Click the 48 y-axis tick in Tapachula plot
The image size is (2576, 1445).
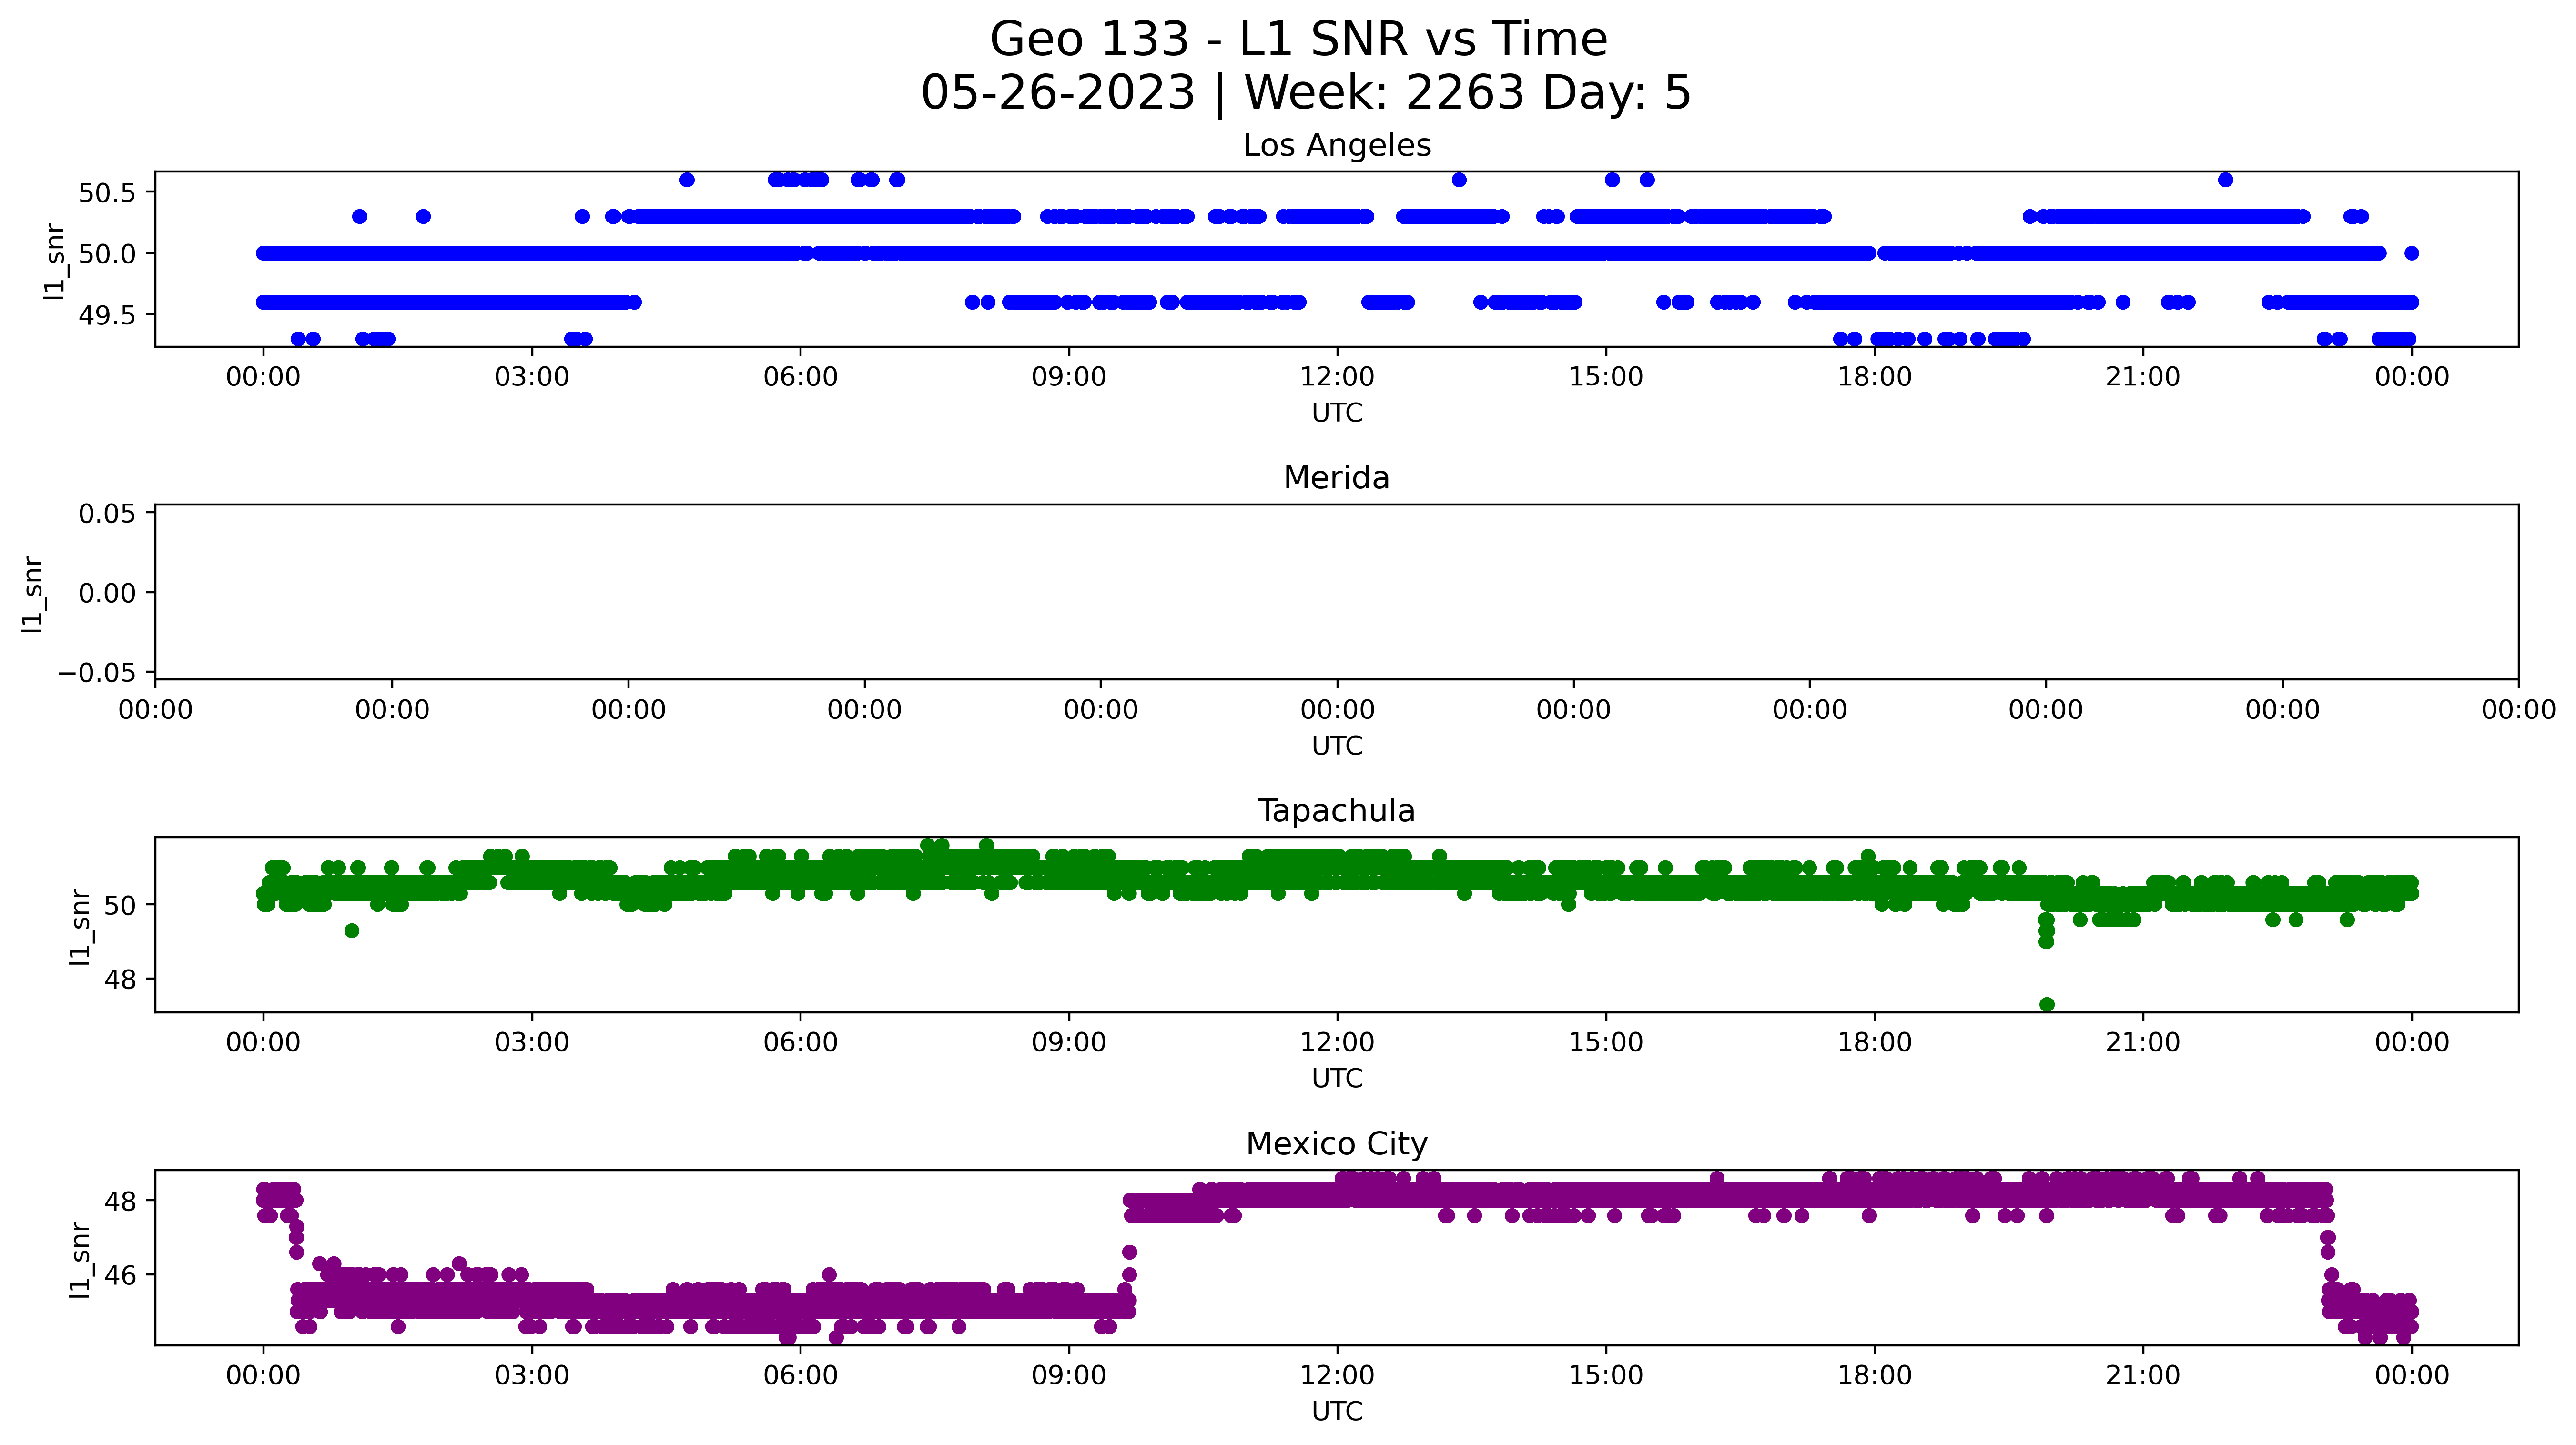pyautogui.click(x=120, y=980)
